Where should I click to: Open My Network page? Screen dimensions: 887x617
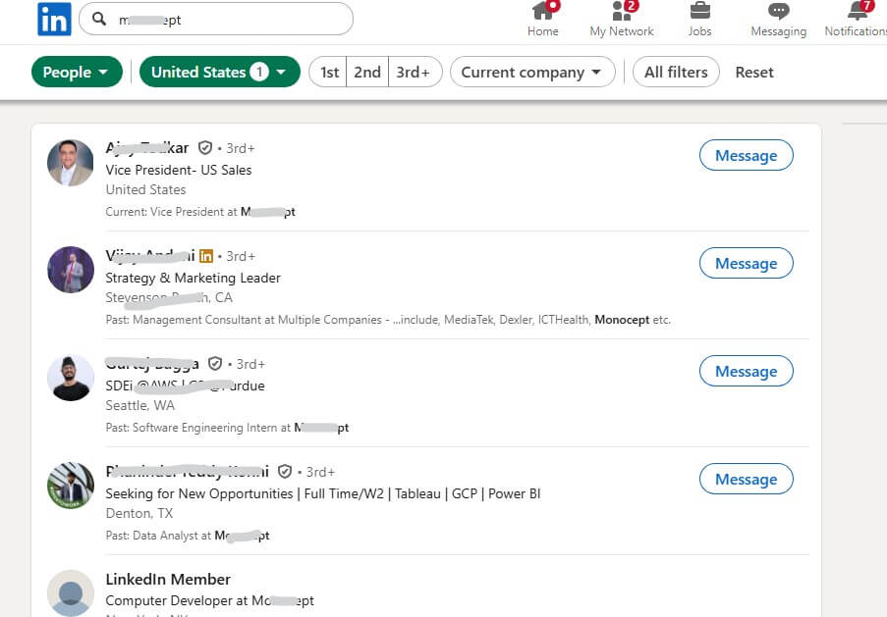pos(622,20)
